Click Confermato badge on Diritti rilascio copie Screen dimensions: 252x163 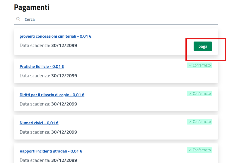pyautogui.click(x=199, y=94)
